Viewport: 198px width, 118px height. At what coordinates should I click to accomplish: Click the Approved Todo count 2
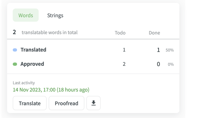coord(124,64)
